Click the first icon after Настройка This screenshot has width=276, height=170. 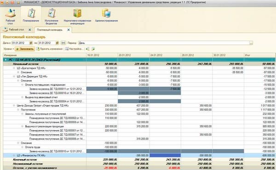click(x=88, y=49)
